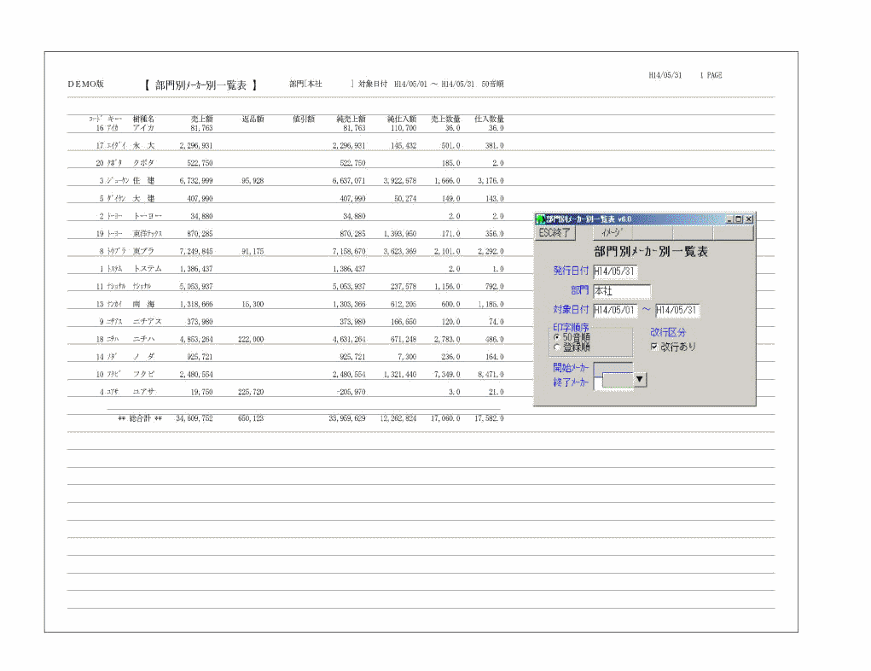Maximize the 部門別メーカー別一覧表 dialog
The height and width of the screenshot is (671, 871).
coord(739,219)
